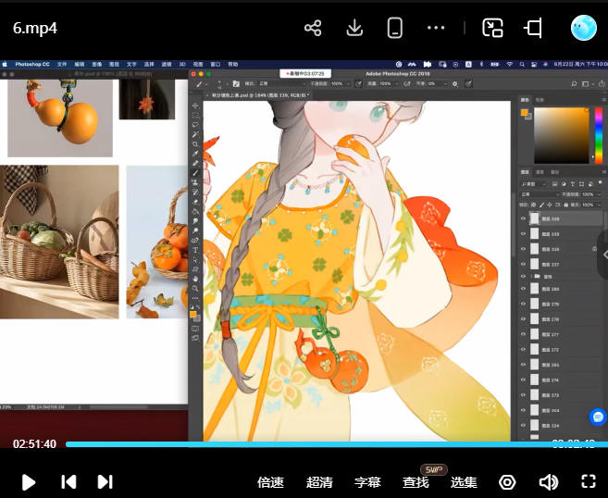The image size is (608, 498).
Task: Open the 倍速 playback speed menu
Action: [270, 482]
